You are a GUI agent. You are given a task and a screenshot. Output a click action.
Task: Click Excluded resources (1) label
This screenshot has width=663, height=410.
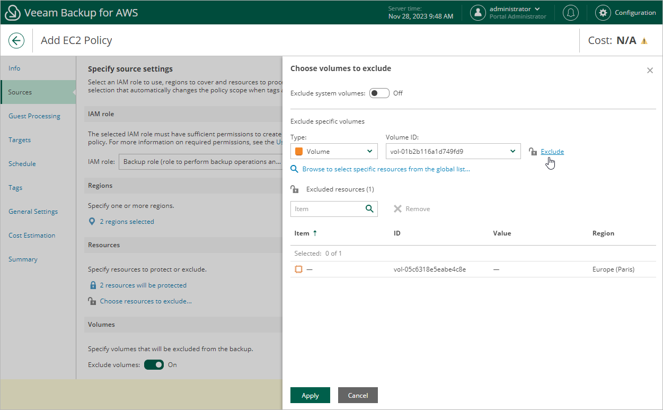[340, 189]
